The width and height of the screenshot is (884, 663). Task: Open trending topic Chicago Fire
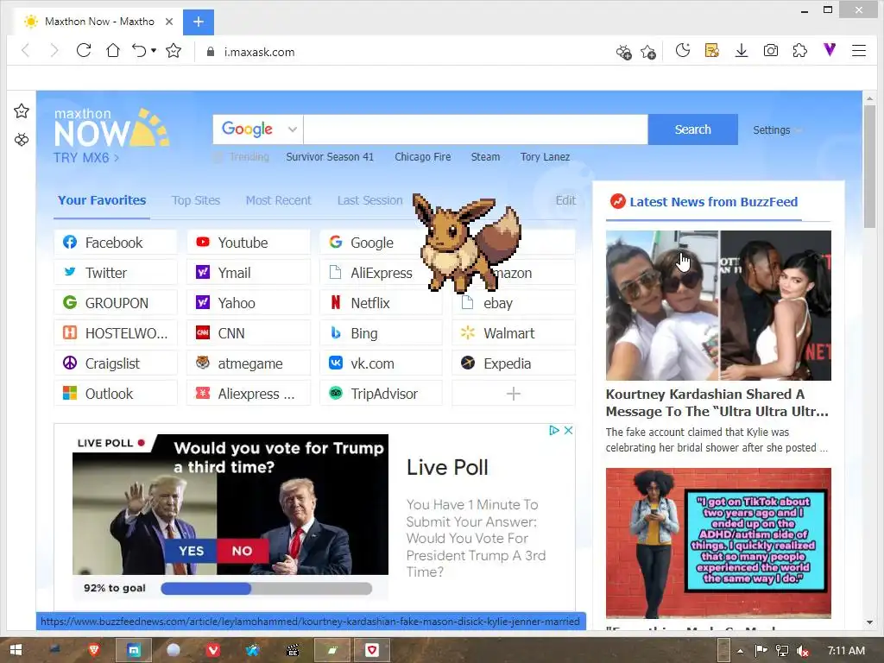pos(423,157)
